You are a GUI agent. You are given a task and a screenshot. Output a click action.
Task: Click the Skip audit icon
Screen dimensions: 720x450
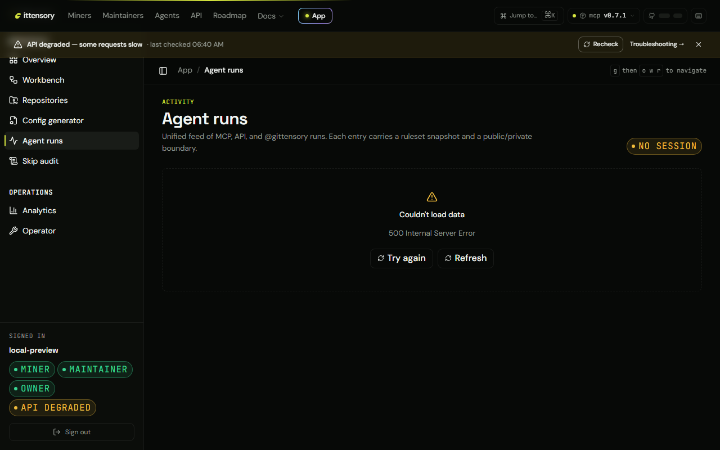click(x=13, y=161)
